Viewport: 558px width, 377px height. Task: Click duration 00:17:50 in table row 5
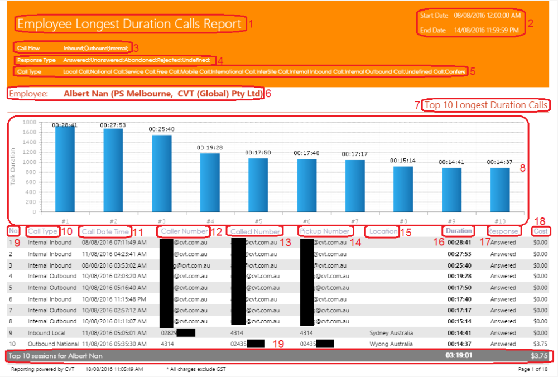(x=459, y=288)
